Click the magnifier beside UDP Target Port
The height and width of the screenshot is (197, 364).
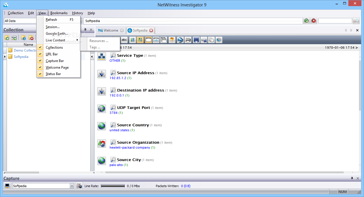point(113,107)
